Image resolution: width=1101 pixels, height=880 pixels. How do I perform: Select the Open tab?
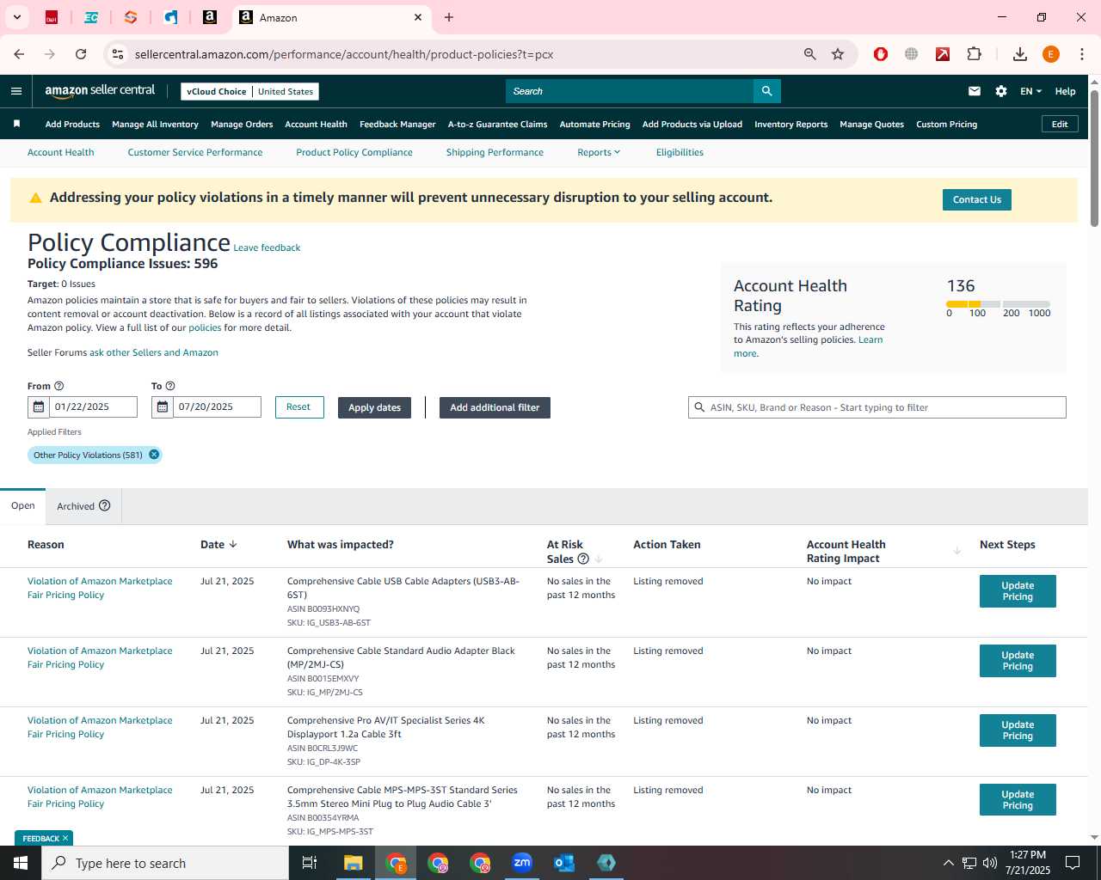point(23,505)
